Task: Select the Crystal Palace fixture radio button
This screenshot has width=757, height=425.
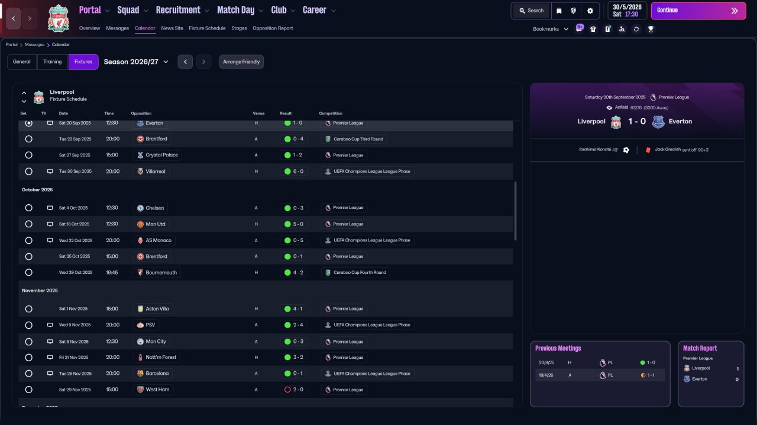Action: point(28,155)
